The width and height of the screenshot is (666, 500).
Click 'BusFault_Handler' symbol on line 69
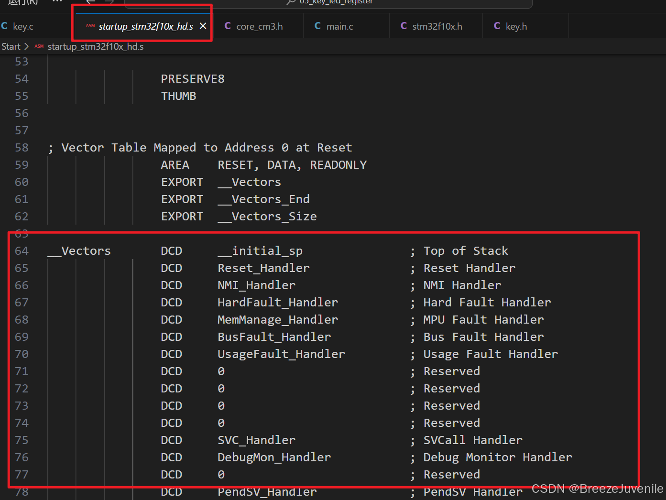(x=274, y=337)
